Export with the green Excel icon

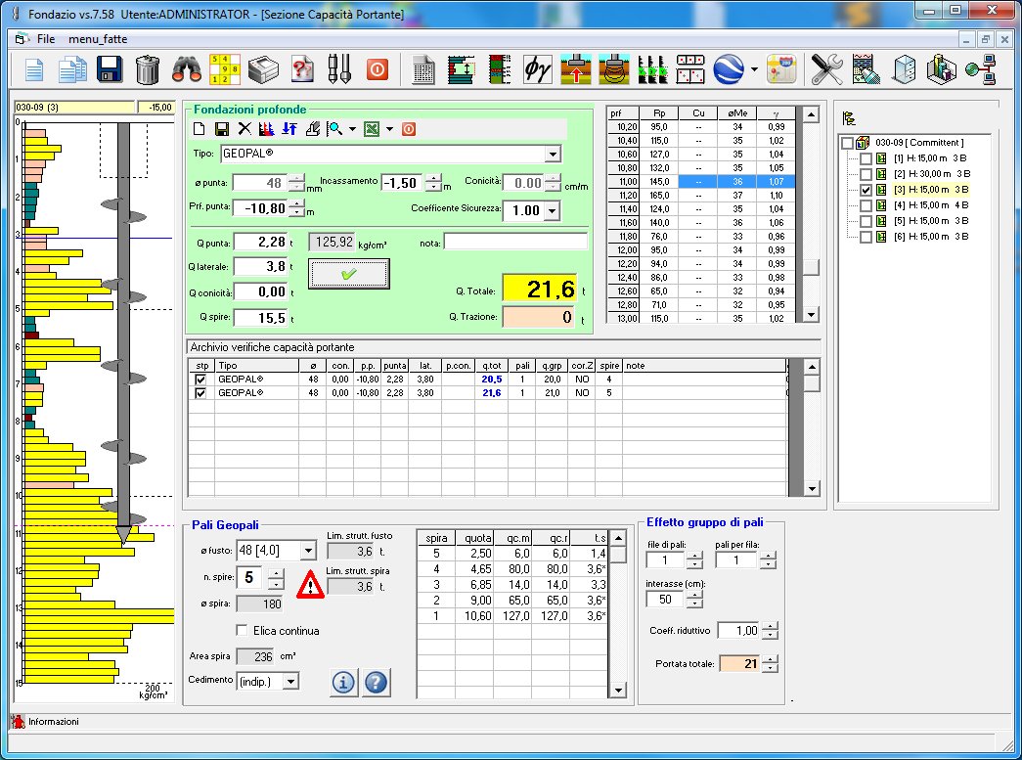372,128
